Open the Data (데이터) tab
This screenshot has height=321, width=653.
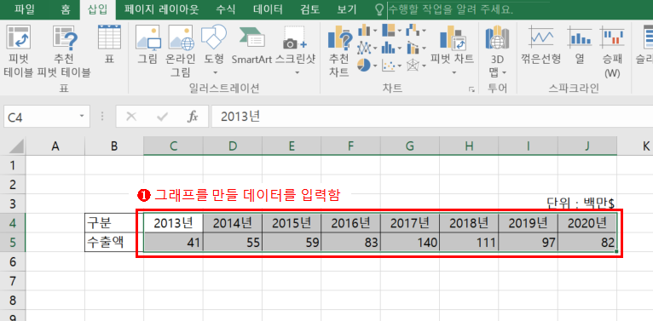(269, 9)
